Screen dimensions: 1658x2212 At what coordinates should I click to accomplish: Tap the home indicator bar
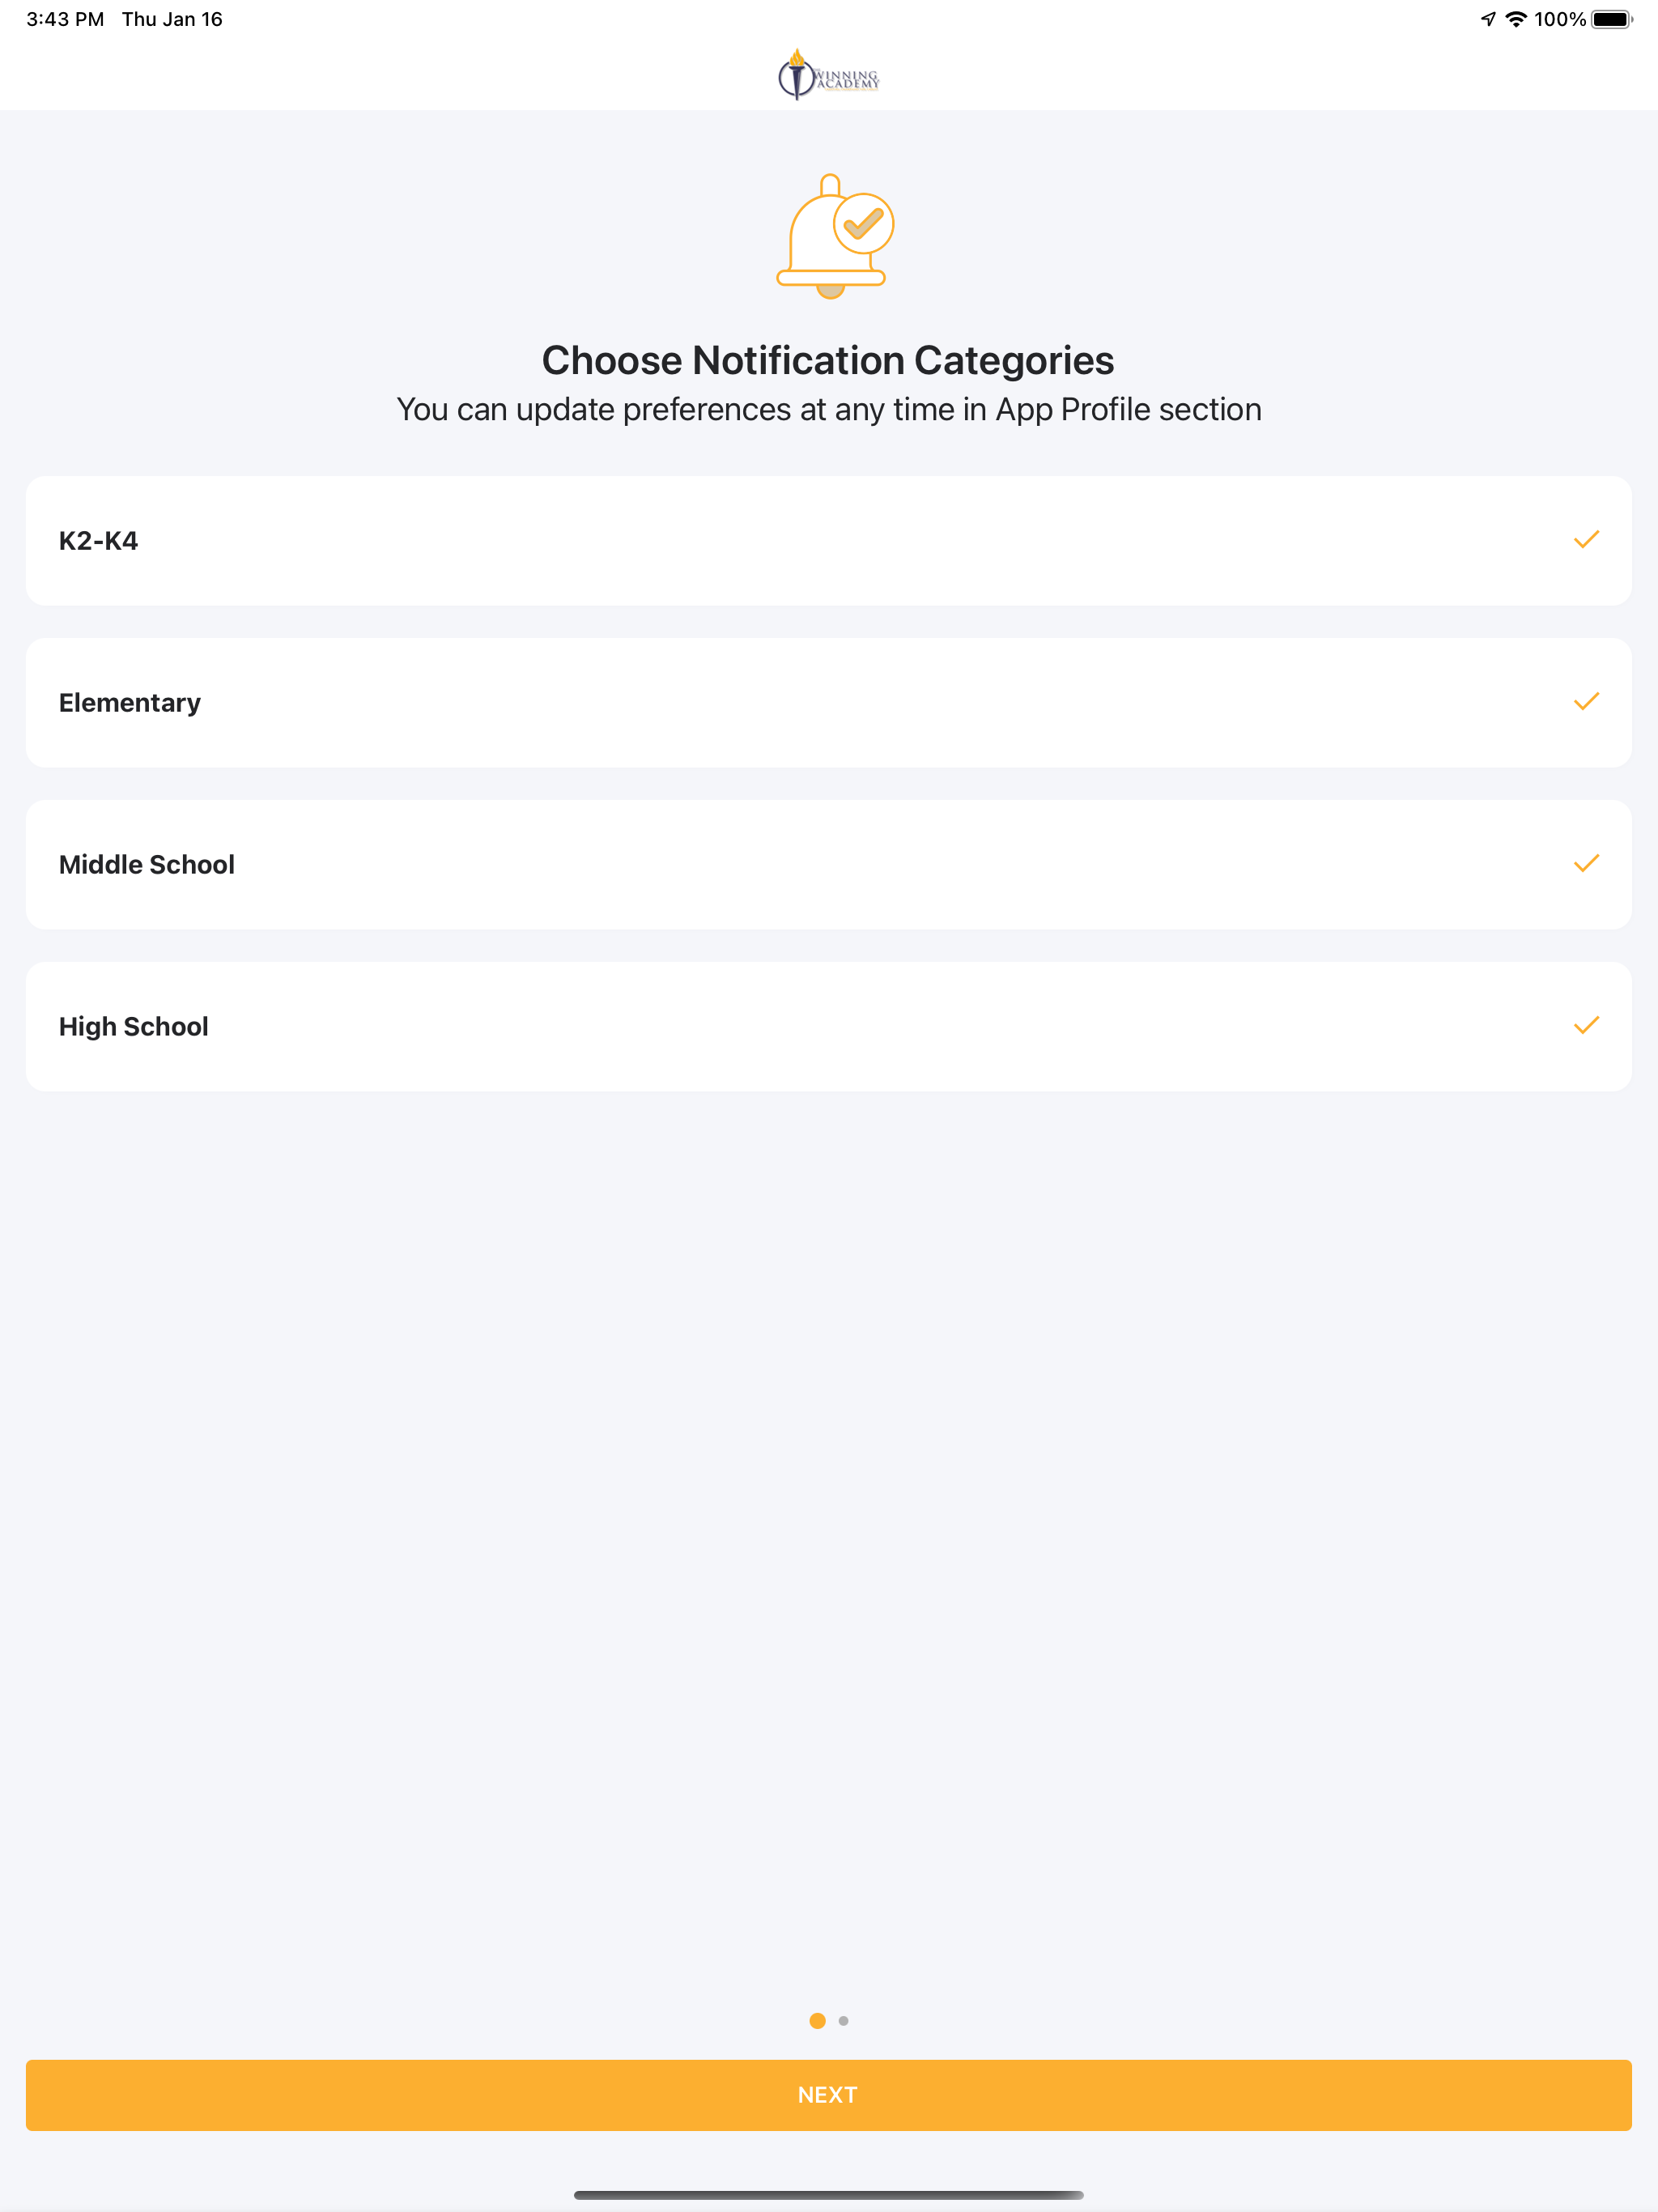tap(829, 2195)
